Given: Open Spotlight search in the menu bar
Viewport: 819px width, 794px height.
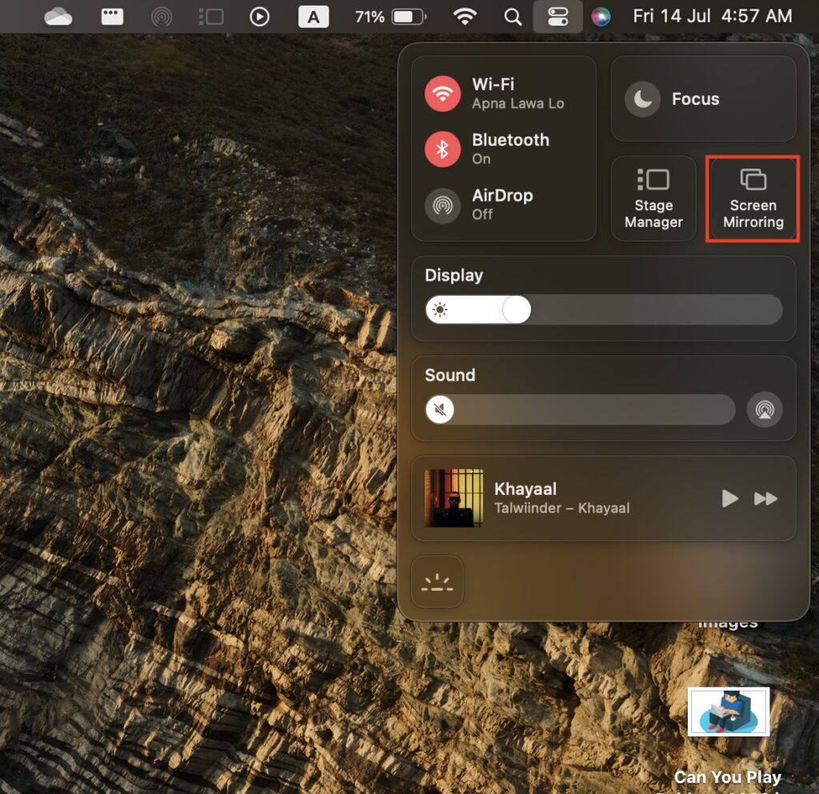Looking at the screenshot, I should point(513,17).
